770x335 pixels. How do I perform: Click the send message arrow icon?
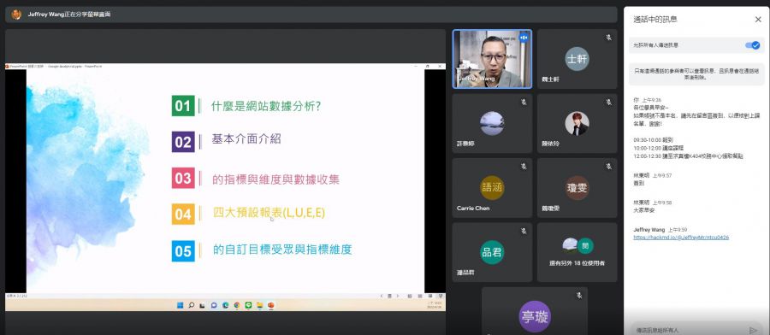753,330
